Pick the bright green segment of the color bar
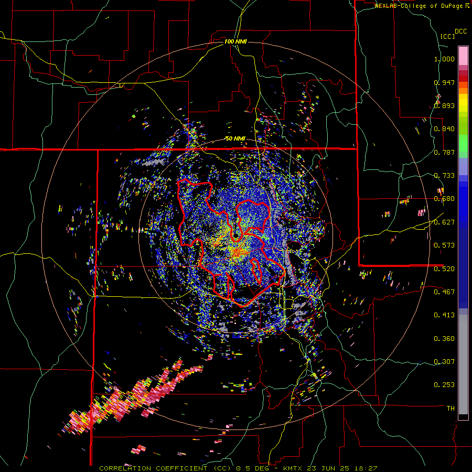This screenshot has height=472, width=472. [x=463, y=143]
